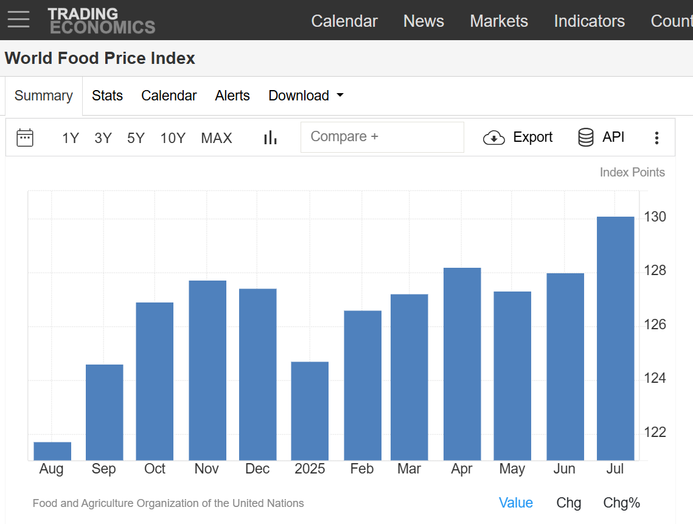Expand the Download dropdown
This screenshot has height=524, width=693.
click(x=305, y=96)
